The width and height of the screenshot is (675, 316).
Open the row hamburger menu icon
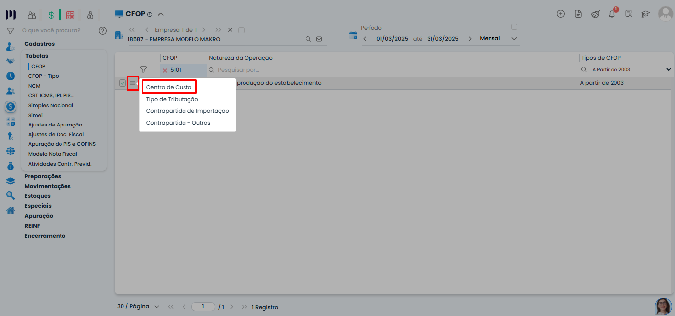(133, 83)
